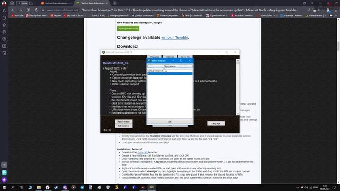The width and height of the screenshot is (340, 191).
Task: Open Steam from the taskbar
Action: pyautogui.click(x=56, y=187)
